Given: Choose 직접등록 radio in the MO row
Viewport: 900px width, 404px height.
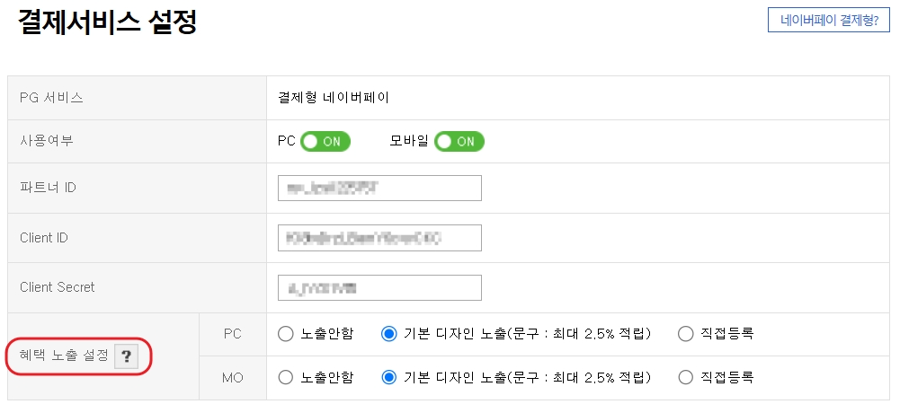Looking at the screenshot, I should (x=686, y=378).
